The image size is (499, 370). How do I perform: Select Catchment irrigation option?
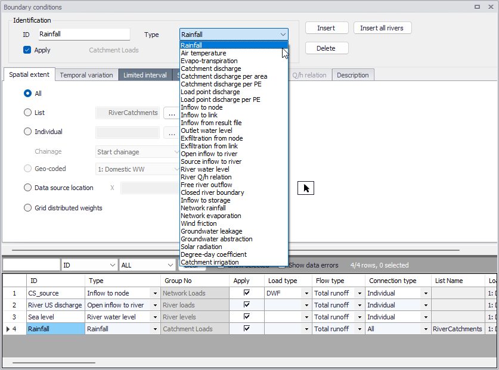click(234, 262)
